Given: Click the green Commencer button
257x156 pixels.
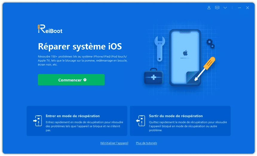Looking at the screenshot, I should pos(71,80).
